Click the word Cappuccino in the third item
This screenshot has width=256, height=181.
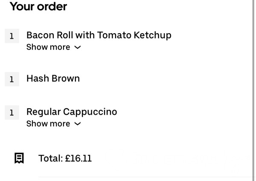90,112
